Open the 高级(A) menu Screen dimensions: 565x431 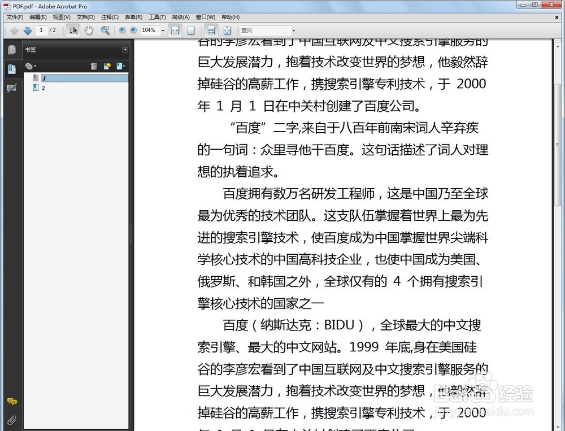point(181,18)
